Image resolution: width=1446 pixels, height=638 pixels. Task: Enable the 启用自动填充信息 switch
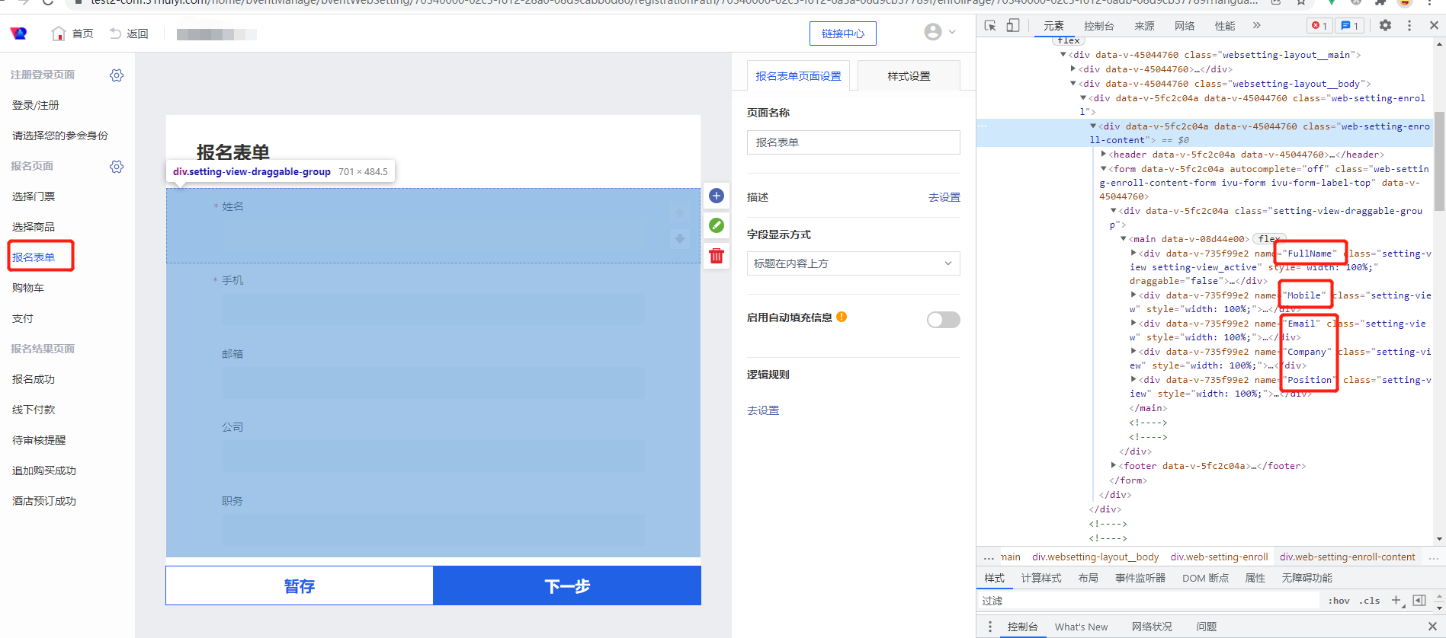[943, 320]
